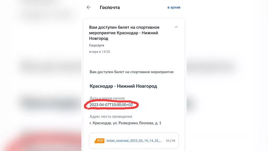Select the bold match title Краснодар - Нижний Новгород
268x151 pixels.
(x=123, y=86)
